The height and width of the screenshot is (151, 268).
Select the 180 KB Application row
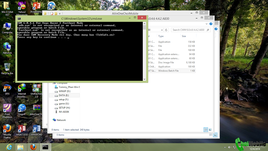coord(172,67)
